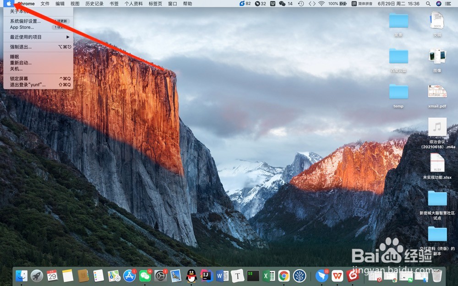458x286 pixels.
Task: Click the WeChat status icon in menu bar
Action: click(x=282, y=4)
